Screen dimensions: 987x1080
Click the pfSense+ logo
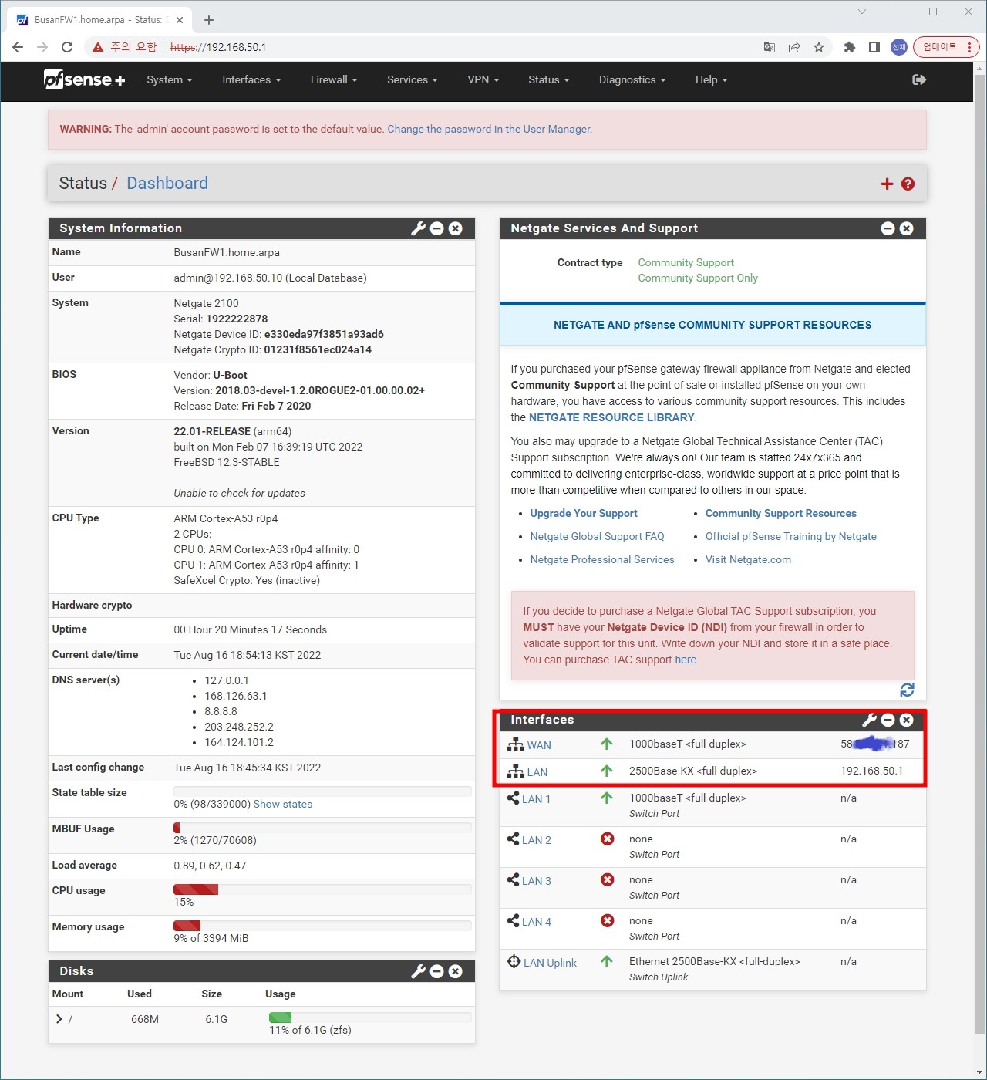(84, 79)
